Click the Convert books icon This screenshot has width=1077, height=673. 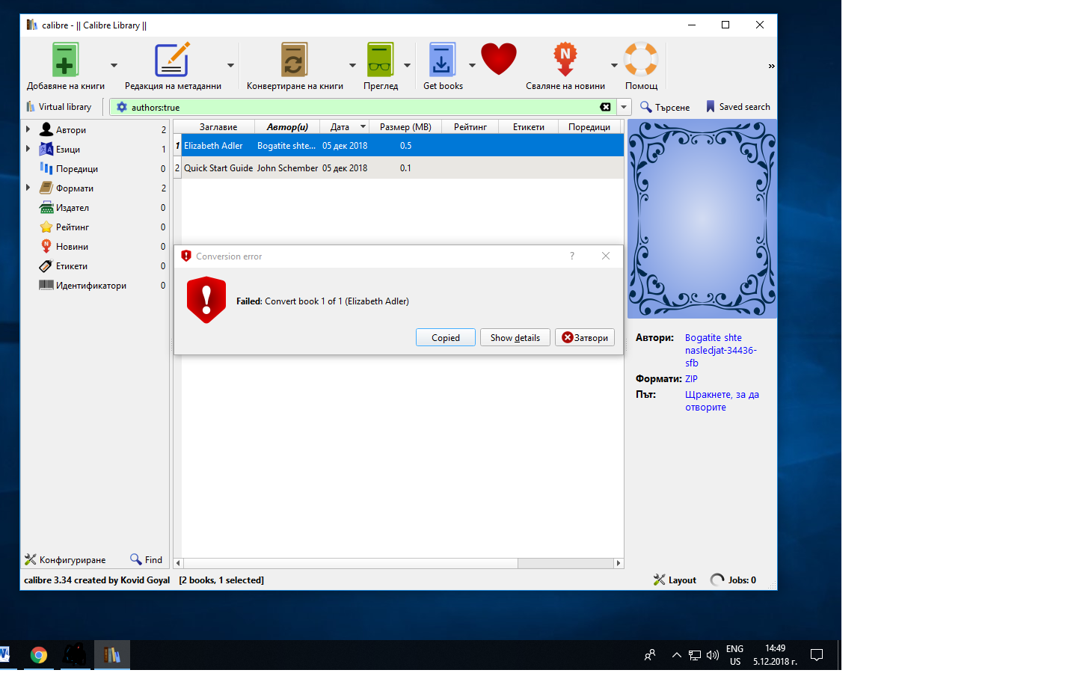[294, 61]
